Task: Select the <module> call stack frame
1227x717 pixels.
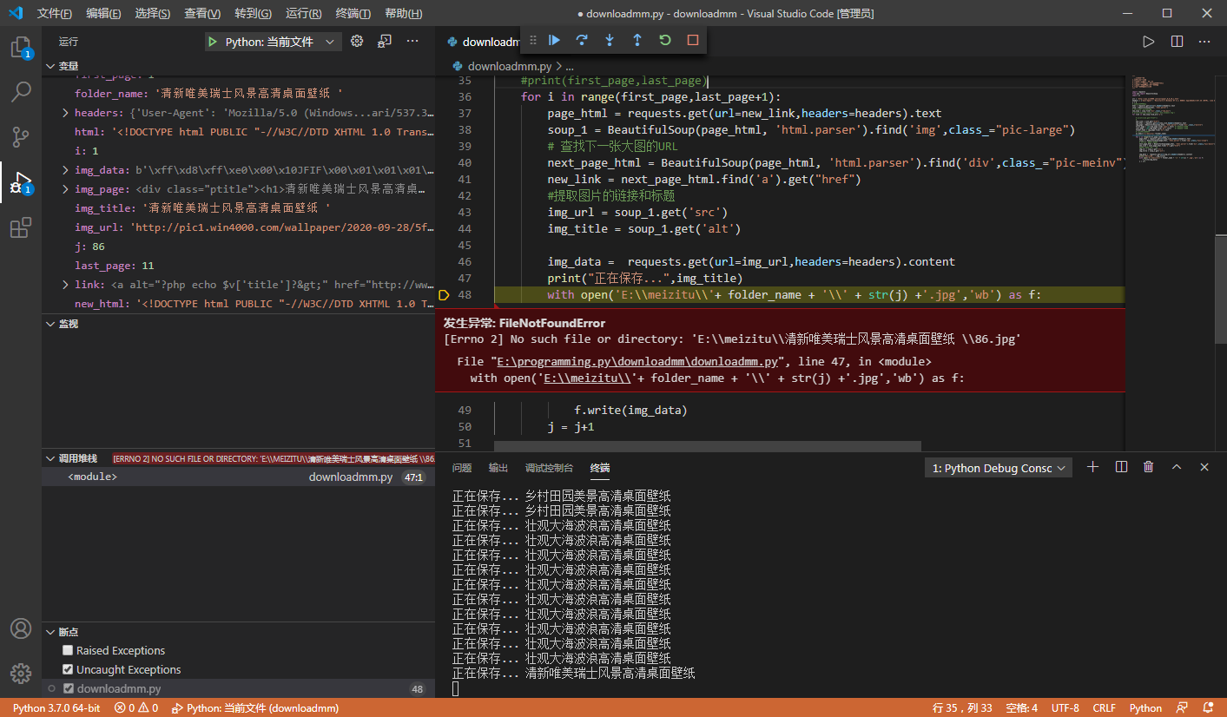Action: (239, 477)
